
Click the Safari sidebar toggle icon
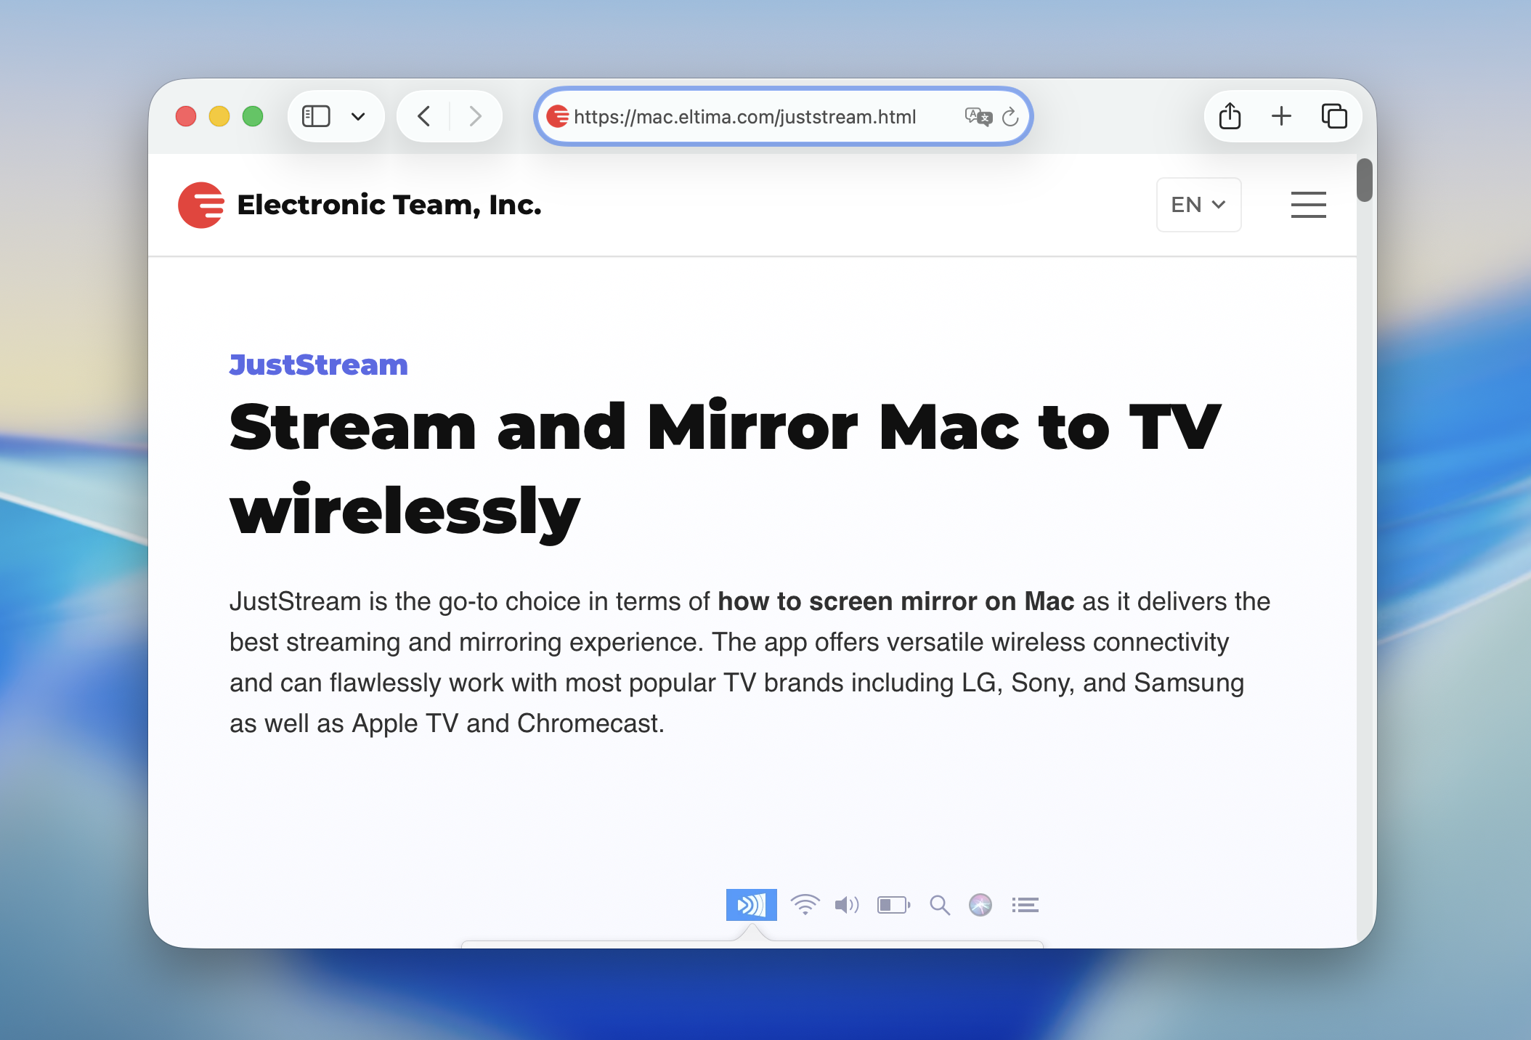316,116
